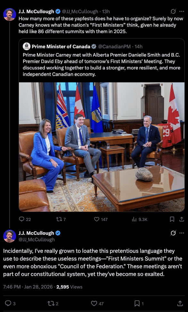The width and height of the screenshot is (188, 312).
Task: Share the second post
Action: [x=180, y=303]
